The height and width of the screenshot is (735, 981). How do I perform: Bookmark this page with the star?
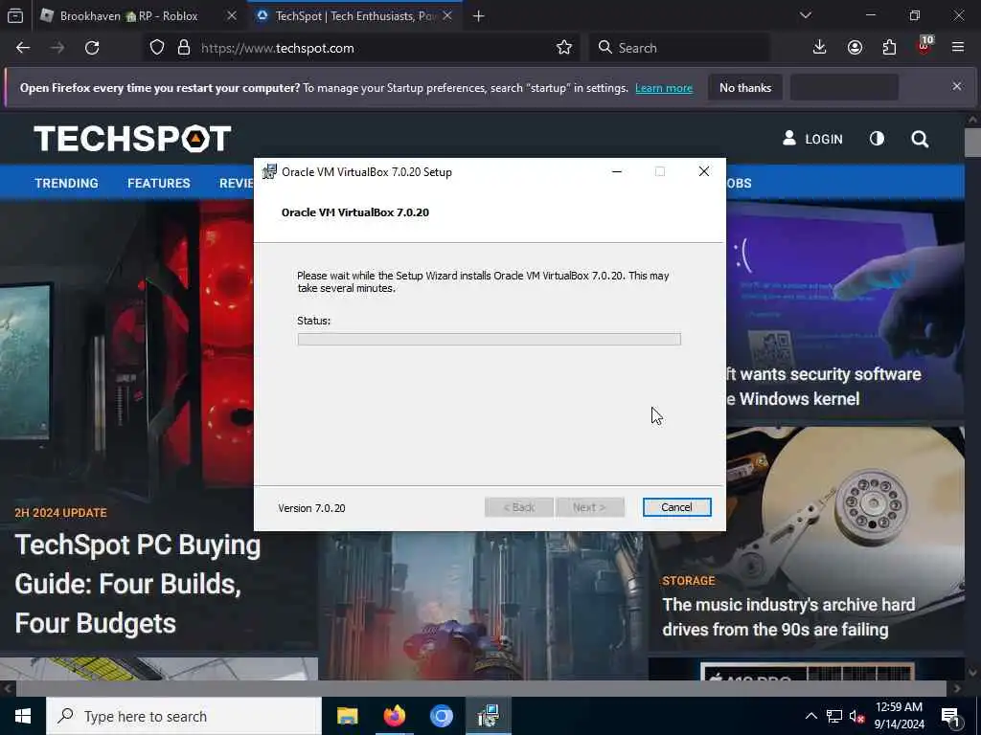pyautogui.click(x=563, y=48)
